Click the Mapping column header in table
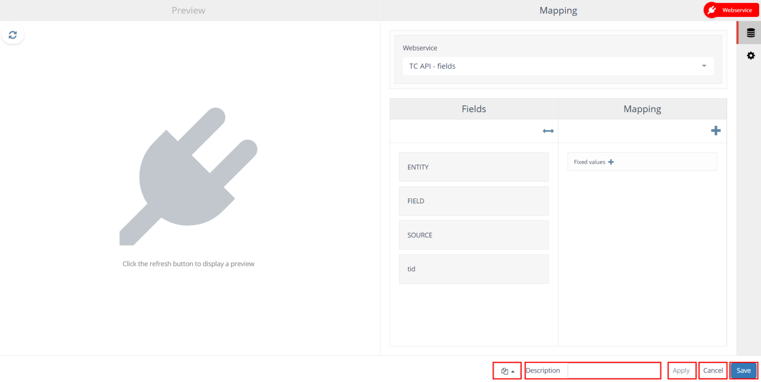The image size is (761, 382). pos(643,109)
